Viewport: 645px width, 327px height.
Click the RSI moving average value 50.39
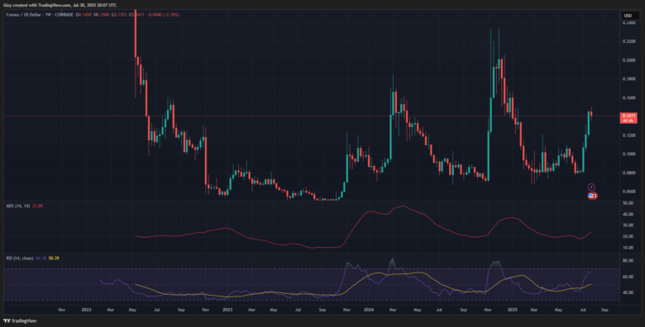(x=54, y=258)
